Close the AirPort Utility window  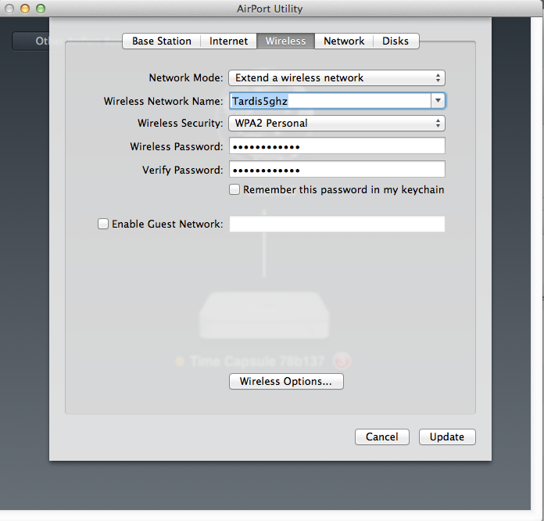9,9
